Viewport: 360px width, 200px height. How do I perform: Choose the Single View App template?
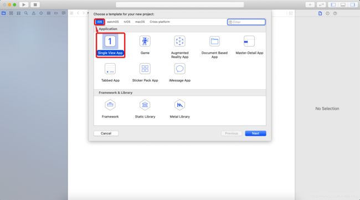[110, 45]
